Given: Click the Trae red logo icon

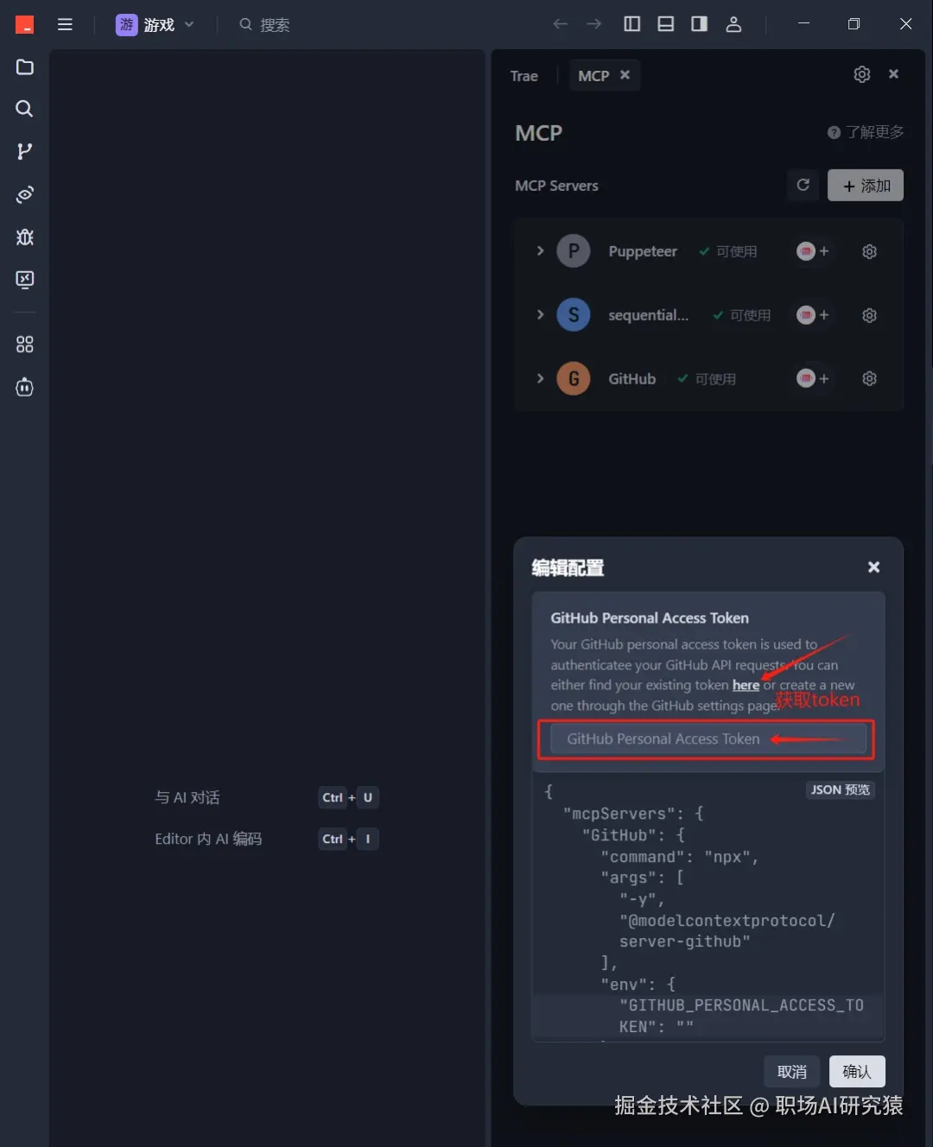Looking at the screenshot, I should [25, 24].
